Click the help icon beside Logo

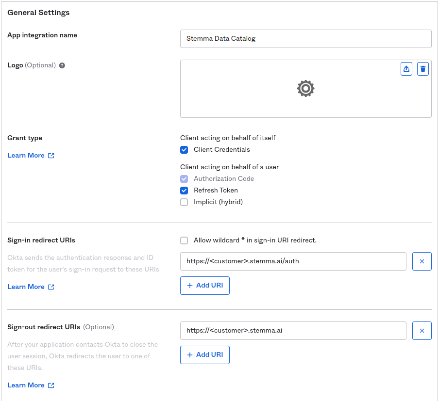(x=62, y=65)
